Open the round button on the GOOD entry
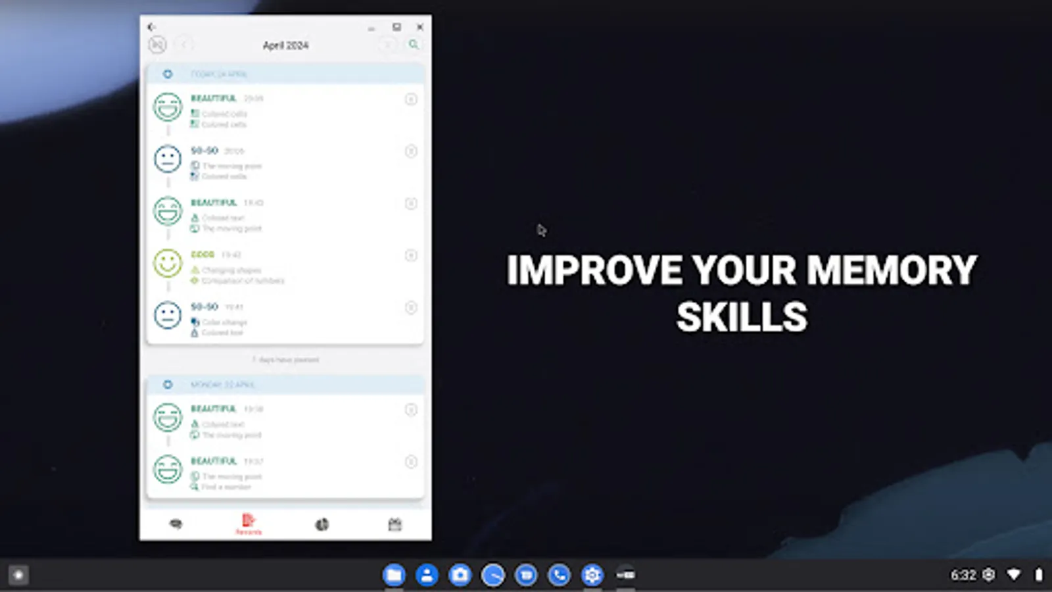 pyautogui.click(x=411, y=255)
